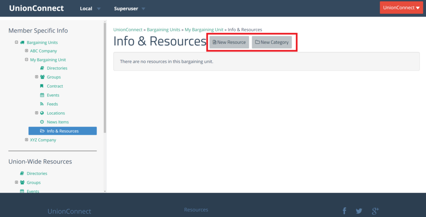
Task: Click the globe icon beside Locations
Action: point(42,113)
